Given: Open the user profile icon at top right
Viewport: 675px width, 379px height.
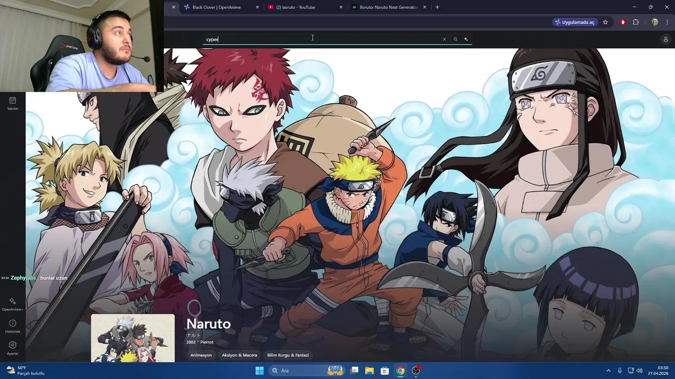Looking at the screenshot, I should point(666,39).
